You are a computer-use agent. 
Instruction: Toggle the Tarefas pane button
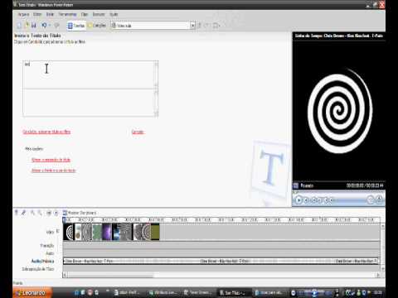coord(76,26)
